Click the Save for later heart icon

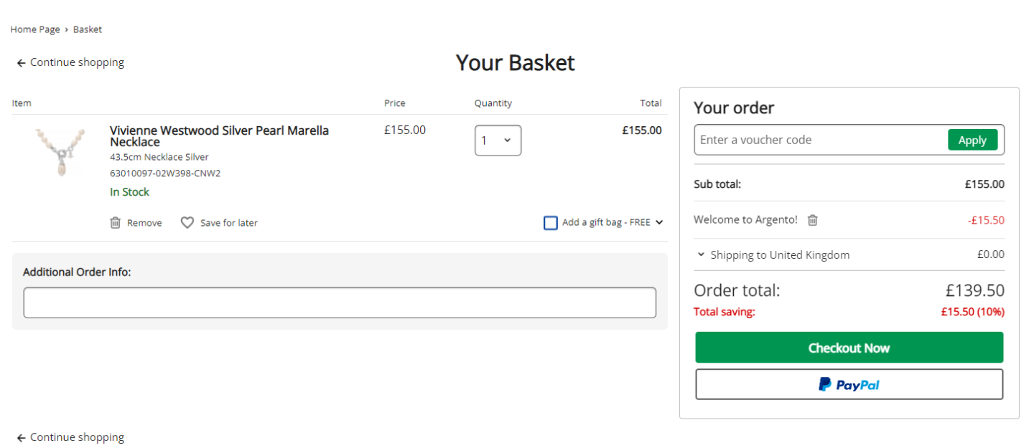click(187, 223)
